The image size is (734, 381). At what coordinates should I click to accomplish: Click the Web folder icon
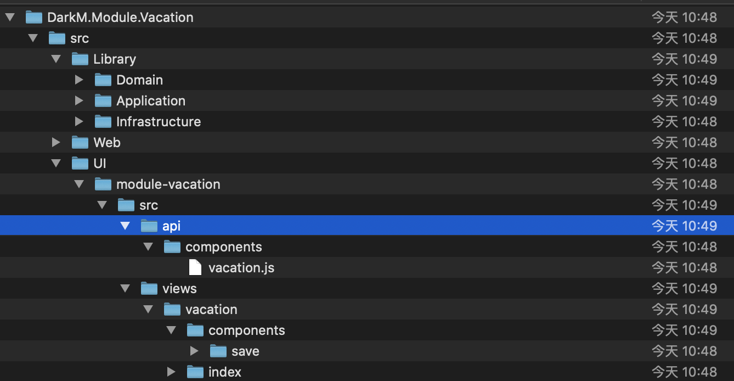point(80,143)
